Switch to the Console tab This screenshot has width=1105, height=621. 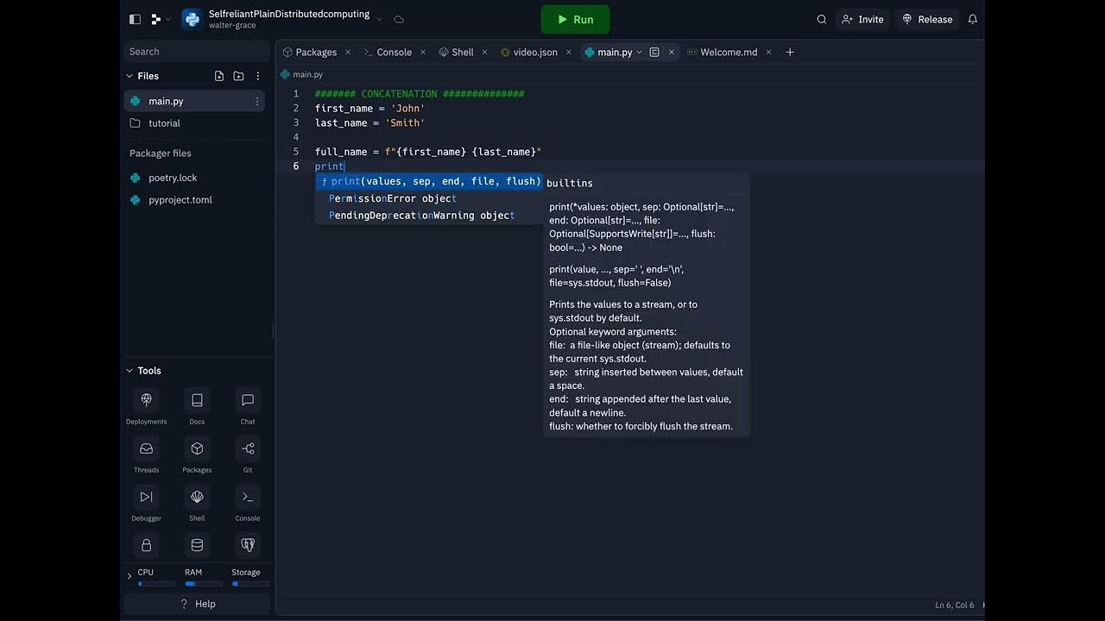(394, 53)
